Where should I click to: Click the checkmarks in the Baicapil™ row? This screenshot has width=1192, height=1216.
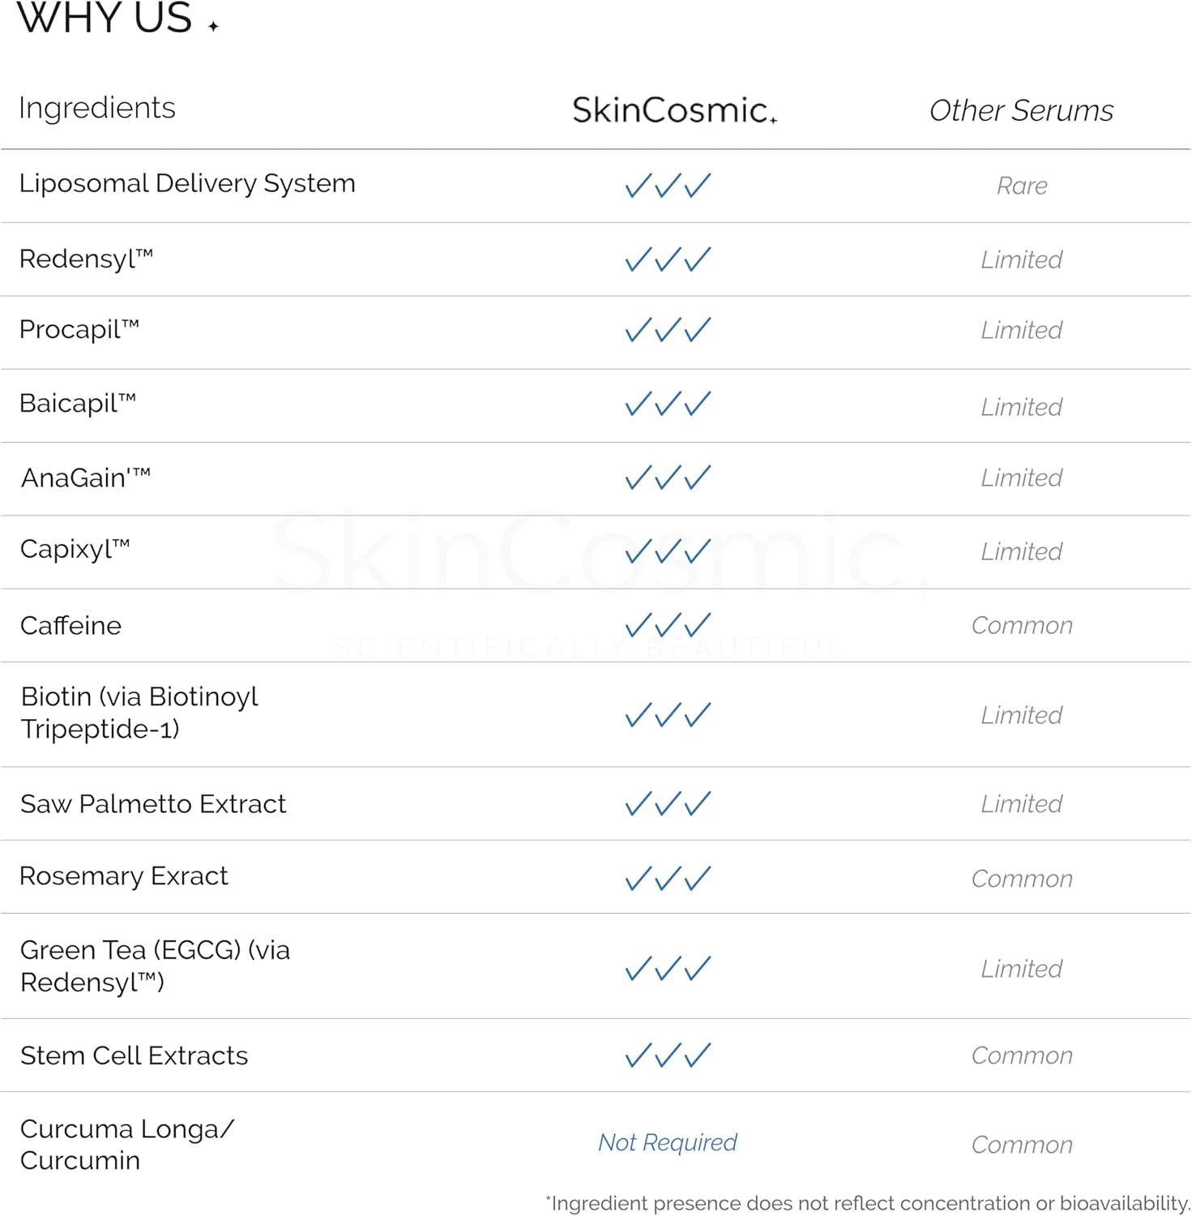point(668,404)
